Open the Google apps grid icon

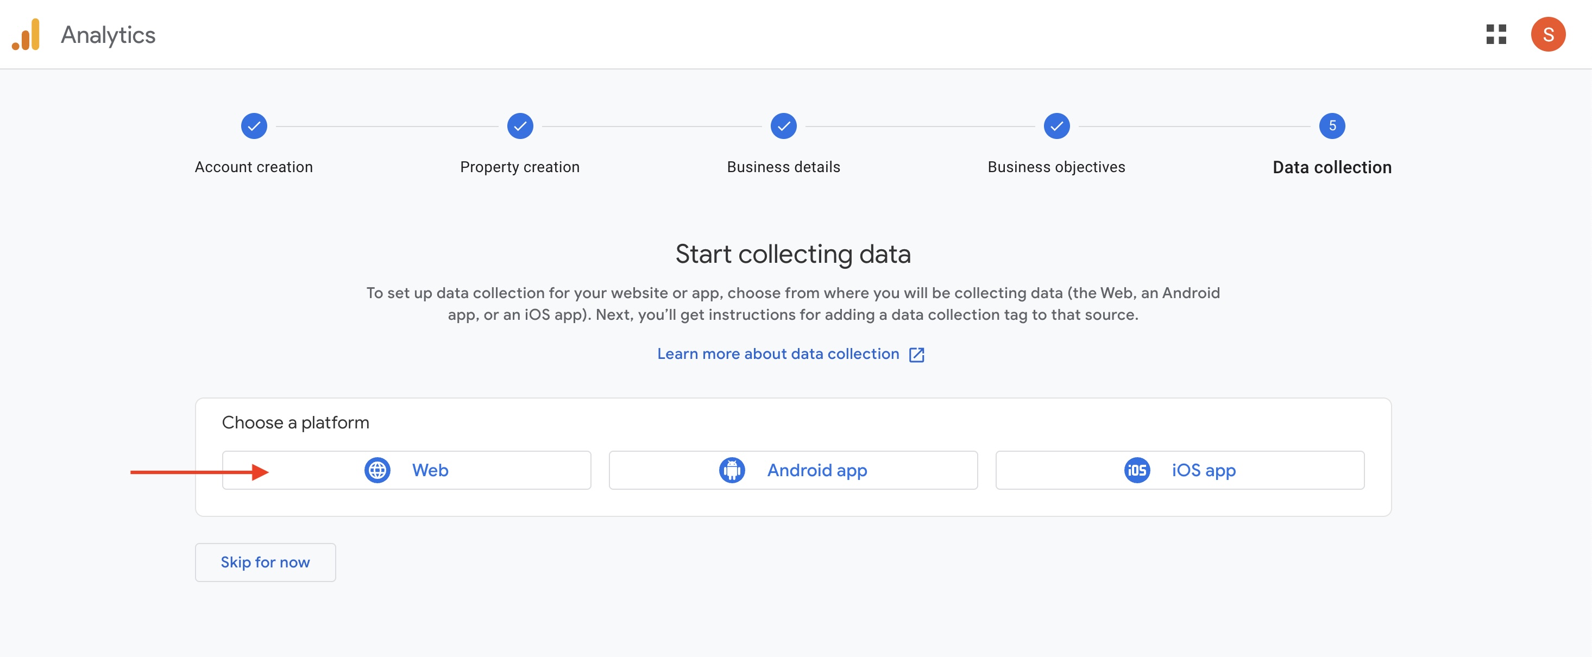tap(1496, 35)
